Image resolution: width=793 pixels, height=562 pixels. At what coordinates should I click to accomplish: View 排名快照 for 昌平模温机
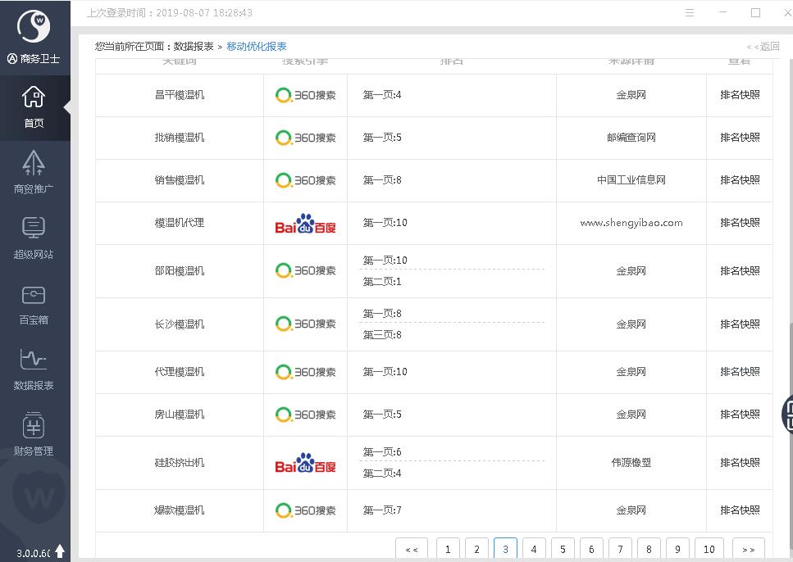tap(740, 95)
